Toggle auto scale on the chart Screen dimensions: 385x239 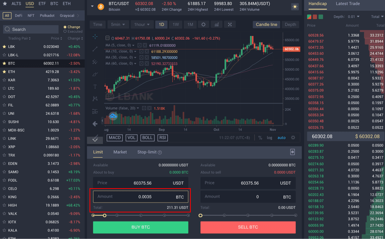(281, 138)
